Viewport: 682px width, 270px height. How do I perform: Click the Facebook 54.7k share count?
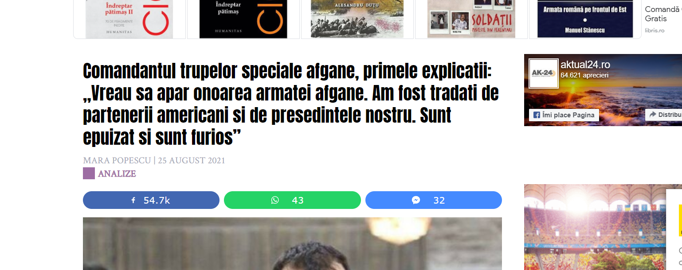pos(157,201)
